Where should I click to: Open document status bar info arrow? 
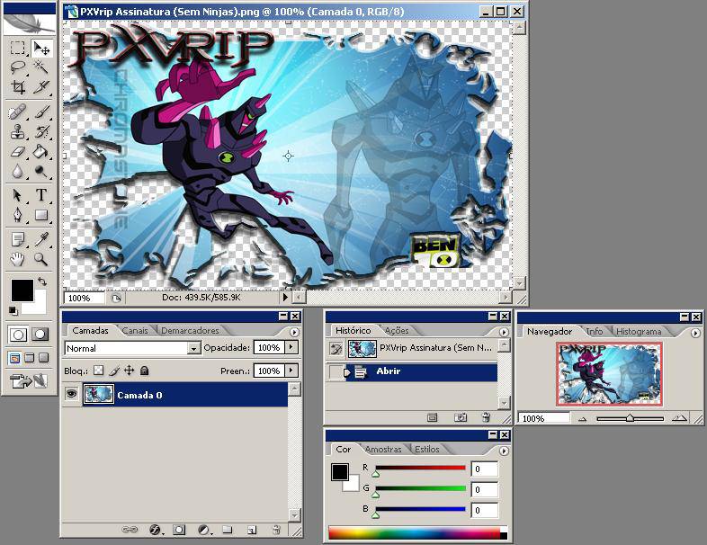(284, 297)
